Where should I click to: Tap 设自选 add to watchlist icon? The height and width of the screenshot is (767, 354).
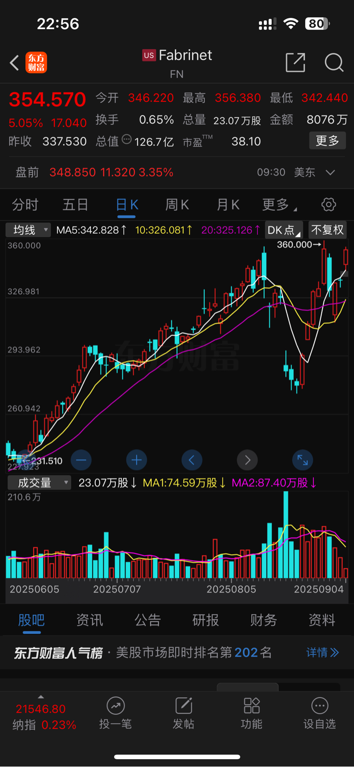pos(319,706)
